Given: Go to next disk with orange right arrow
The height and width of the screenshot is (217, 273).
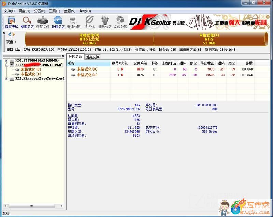Looking at the screenshot, I should pyautogui.click(x=14, y=34).
